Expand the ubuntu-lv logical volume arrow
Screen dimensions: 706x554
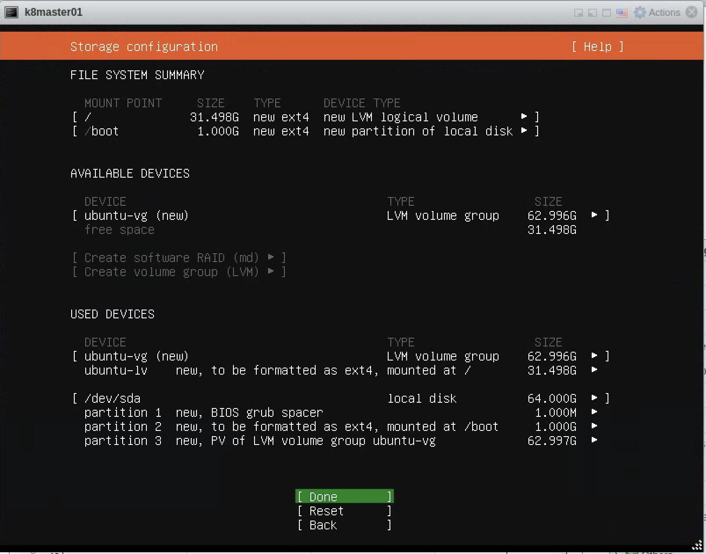click(594, 370)
